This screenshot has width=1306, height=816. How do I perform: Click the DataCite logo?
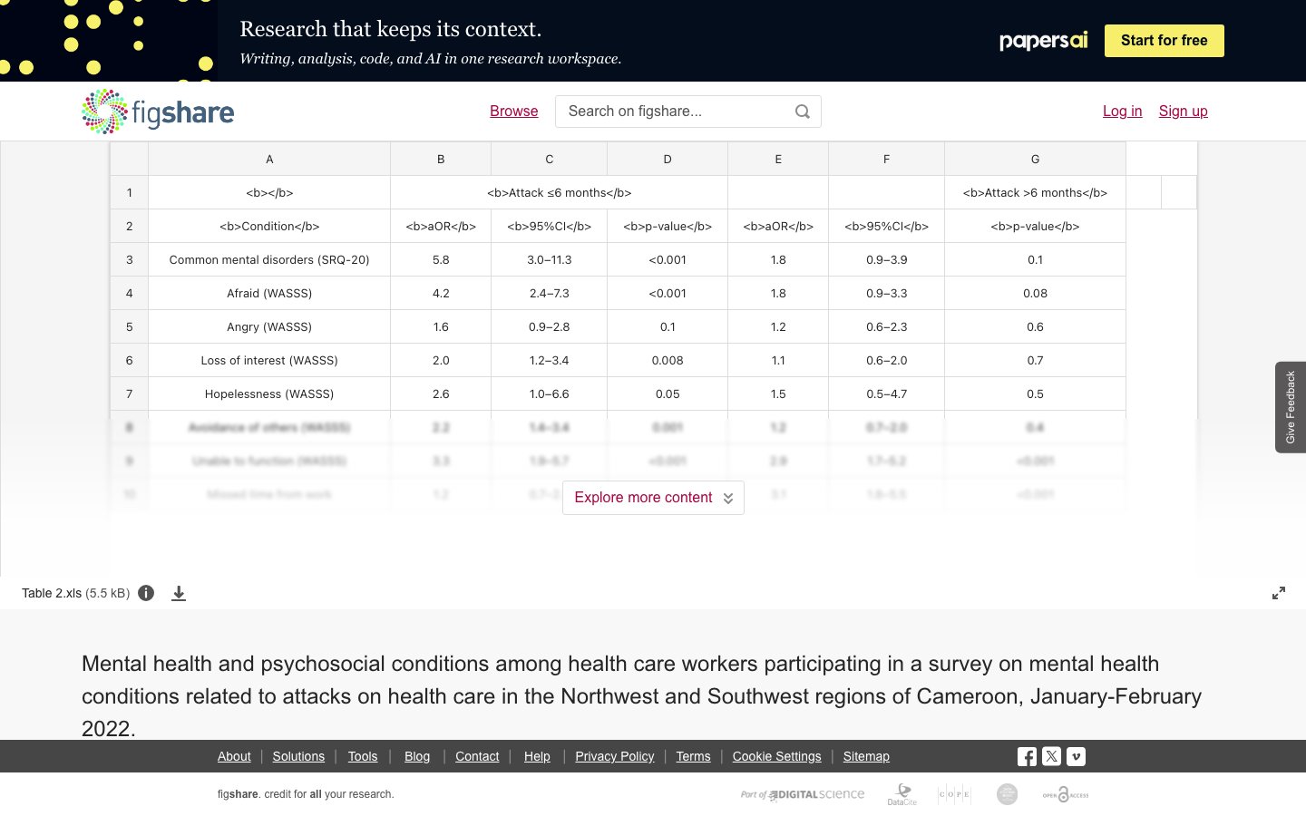[x=902, y=794]
